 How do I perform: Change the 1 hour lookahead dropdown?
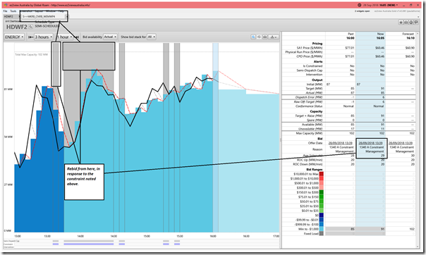64,37
